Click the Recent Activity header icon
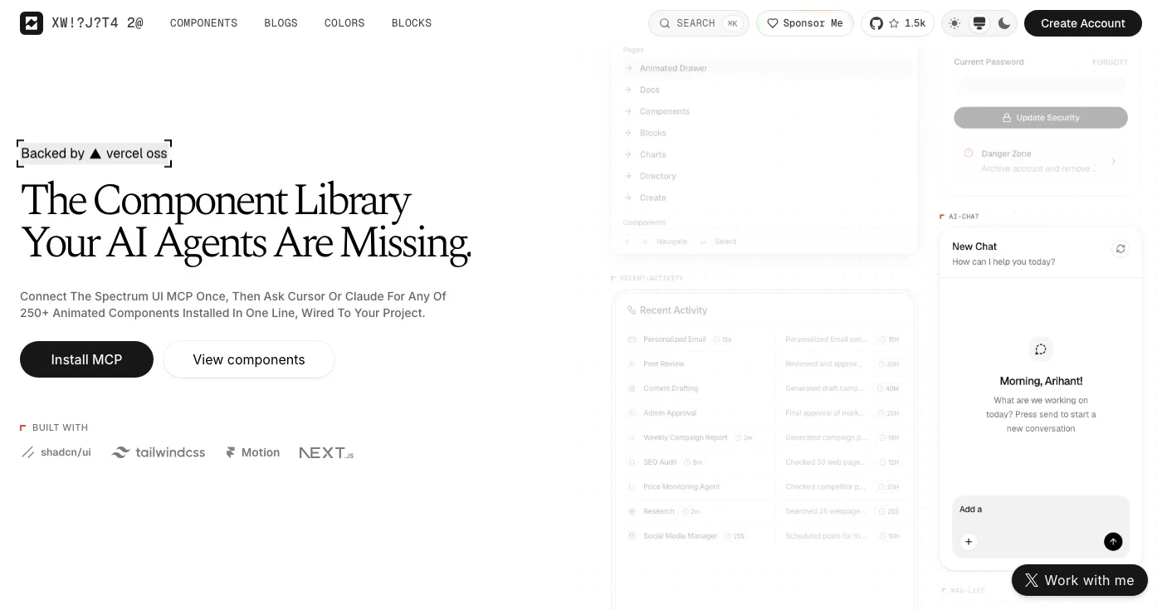Image resolution: width=1162 pixels, height=610 pixels. (632, 310)
